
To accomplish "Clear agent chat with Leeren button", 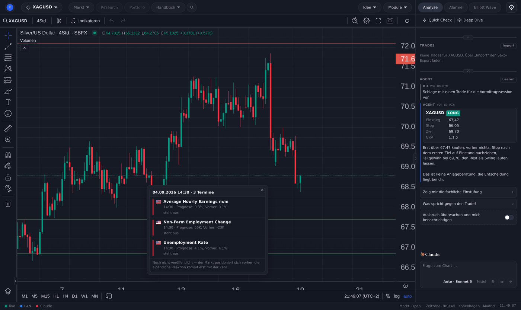I will pos(508,79).
